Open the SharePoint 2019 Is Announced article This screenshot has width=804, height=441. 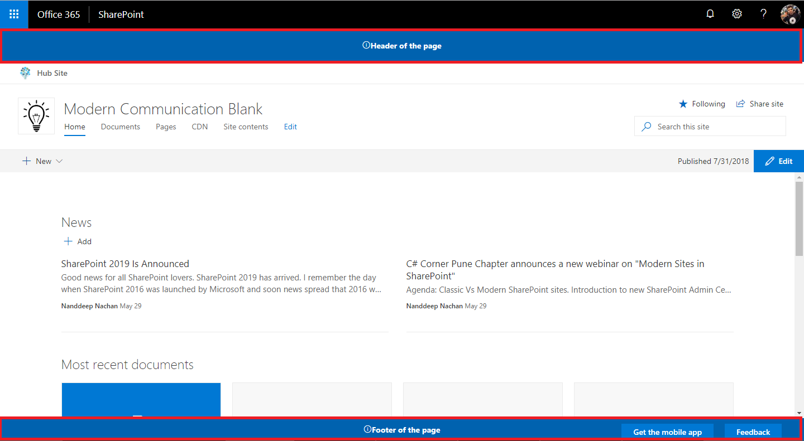125,264
